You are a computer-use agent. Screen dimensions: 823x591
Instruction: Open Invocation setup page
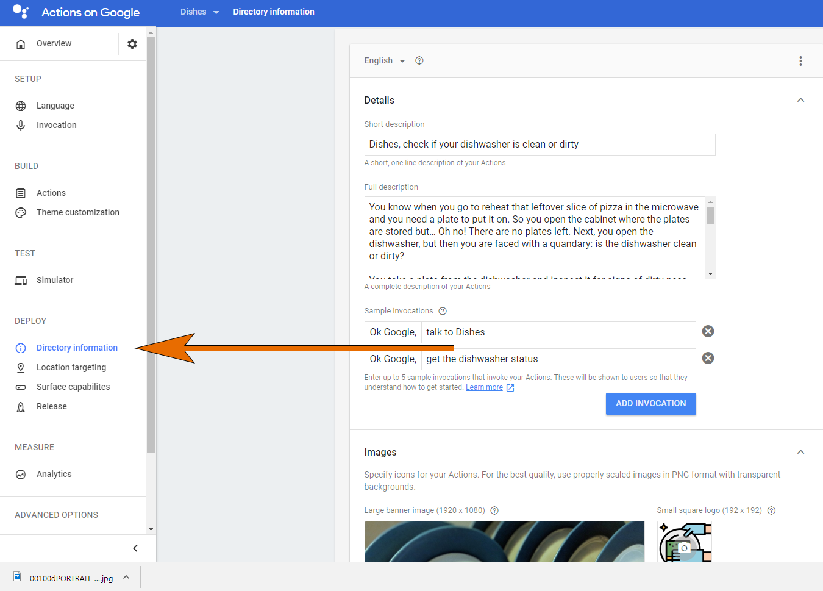(x=56, y=126)
